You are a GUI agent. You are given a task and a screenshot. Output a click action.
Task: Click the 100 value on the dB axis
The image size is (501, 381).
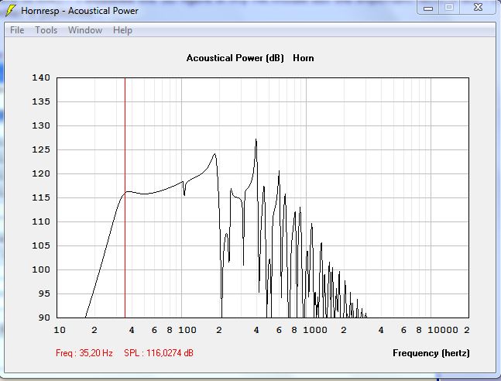41,269
